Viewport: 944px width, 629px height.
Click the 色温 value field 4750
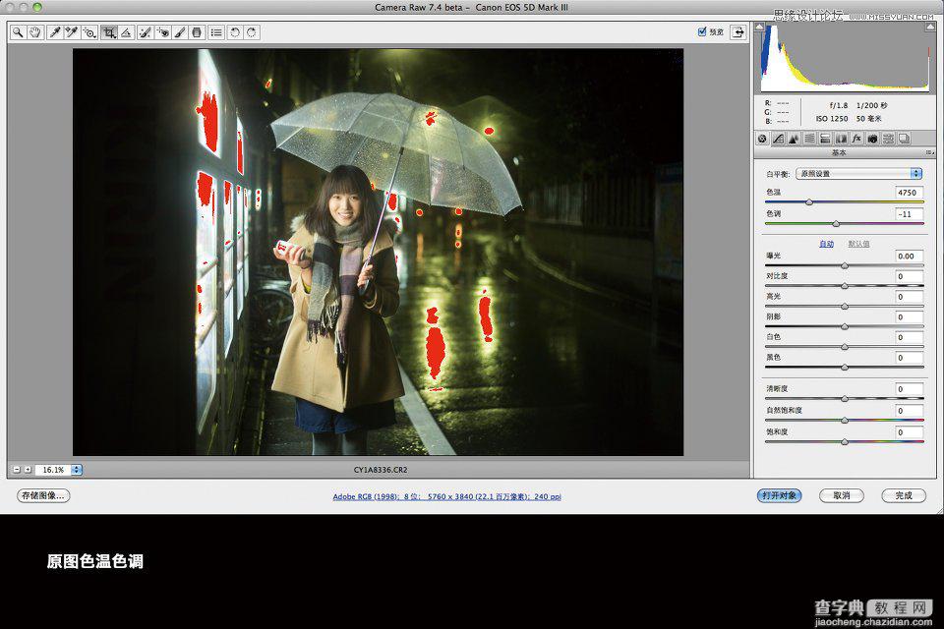click(x=909, y=193)
